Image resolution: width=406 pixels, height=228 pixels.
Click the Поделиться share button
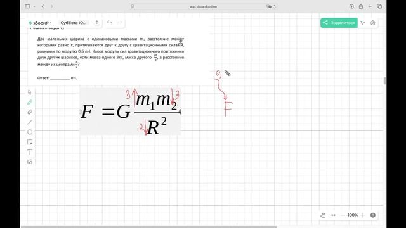pos(339,23)
